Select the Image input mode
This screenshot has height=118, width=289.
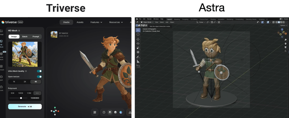pyautogui.click(x=14, y=36)
